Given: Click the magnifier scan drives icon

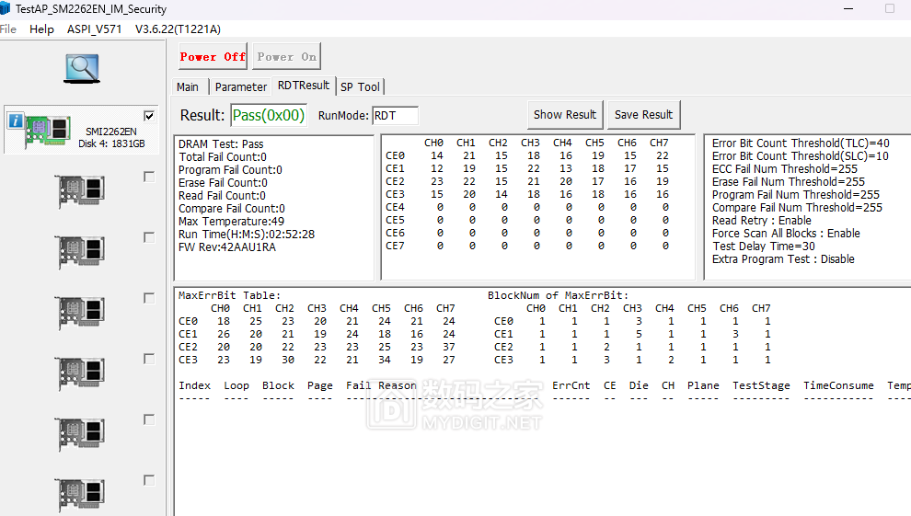Looking at the screenshot, I should 82,68.
